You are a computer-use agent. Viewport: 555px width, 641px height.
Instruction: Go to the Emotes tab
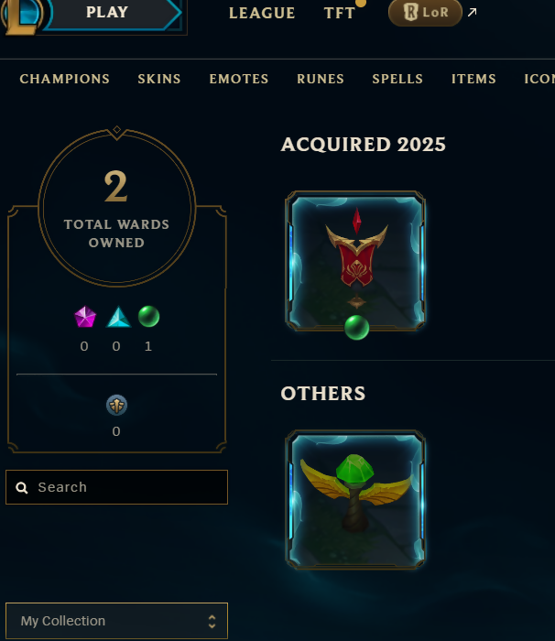[239, 79]
